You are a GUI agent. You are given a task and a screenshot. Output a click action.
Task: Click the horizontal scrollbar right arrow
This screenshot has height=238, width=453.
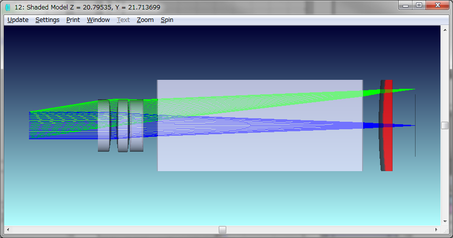[436, 230]
